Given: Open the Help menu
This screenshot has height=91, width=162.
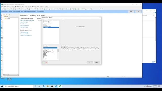Looking at the screenshot, I should [x=47, y=7].
